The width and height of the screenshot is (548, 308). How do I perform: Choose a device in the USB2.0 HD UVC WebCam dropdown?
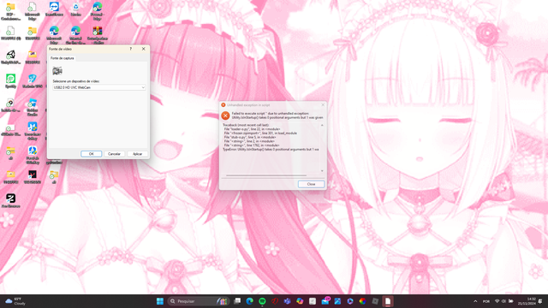coord(99,87)
